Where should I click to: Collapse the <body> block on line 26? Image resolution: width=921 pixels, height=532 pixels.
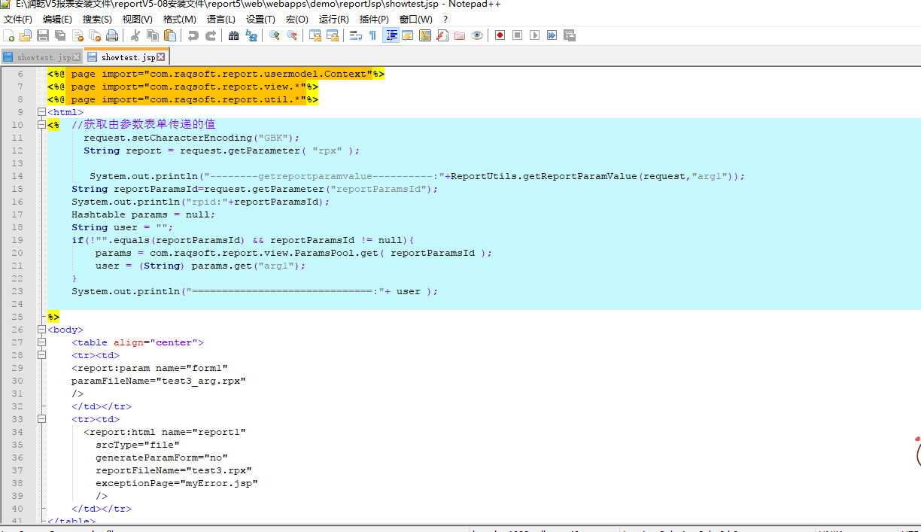[x=42, y=330]
